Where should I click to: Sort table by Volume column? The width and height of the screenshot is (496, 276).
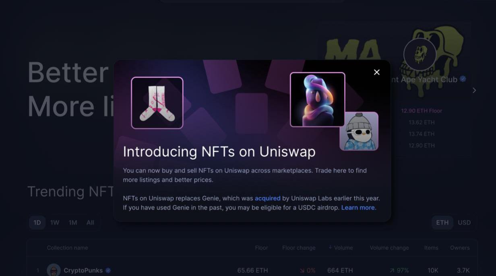[341, 248]
